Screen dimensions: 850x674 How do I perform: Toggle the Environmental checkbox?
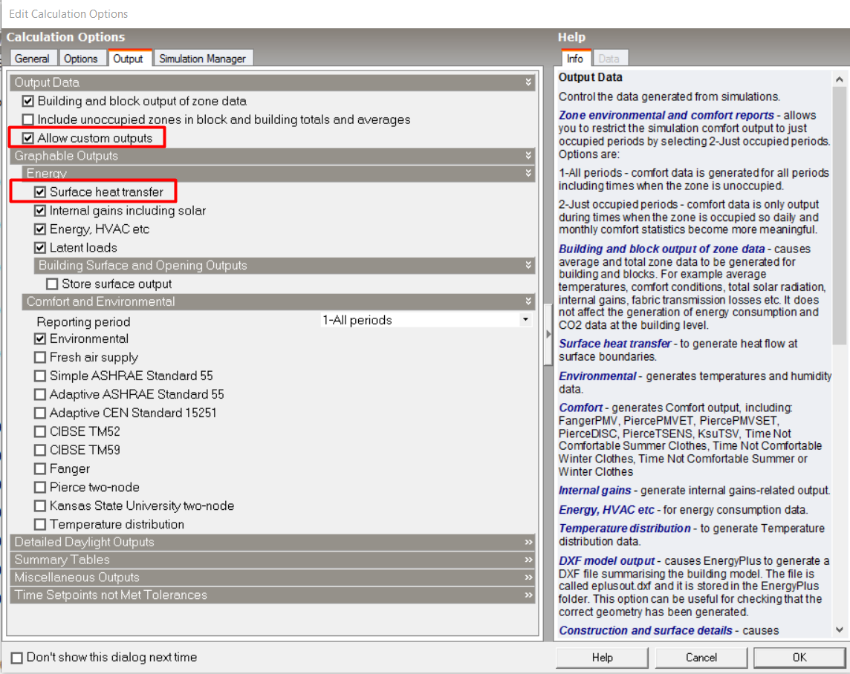pos(40,339)
